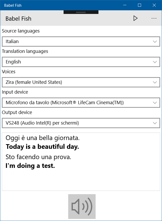Screen dimensions: 162x221
Task: Click the Play icon to start translation
Action: click(135, 18)
